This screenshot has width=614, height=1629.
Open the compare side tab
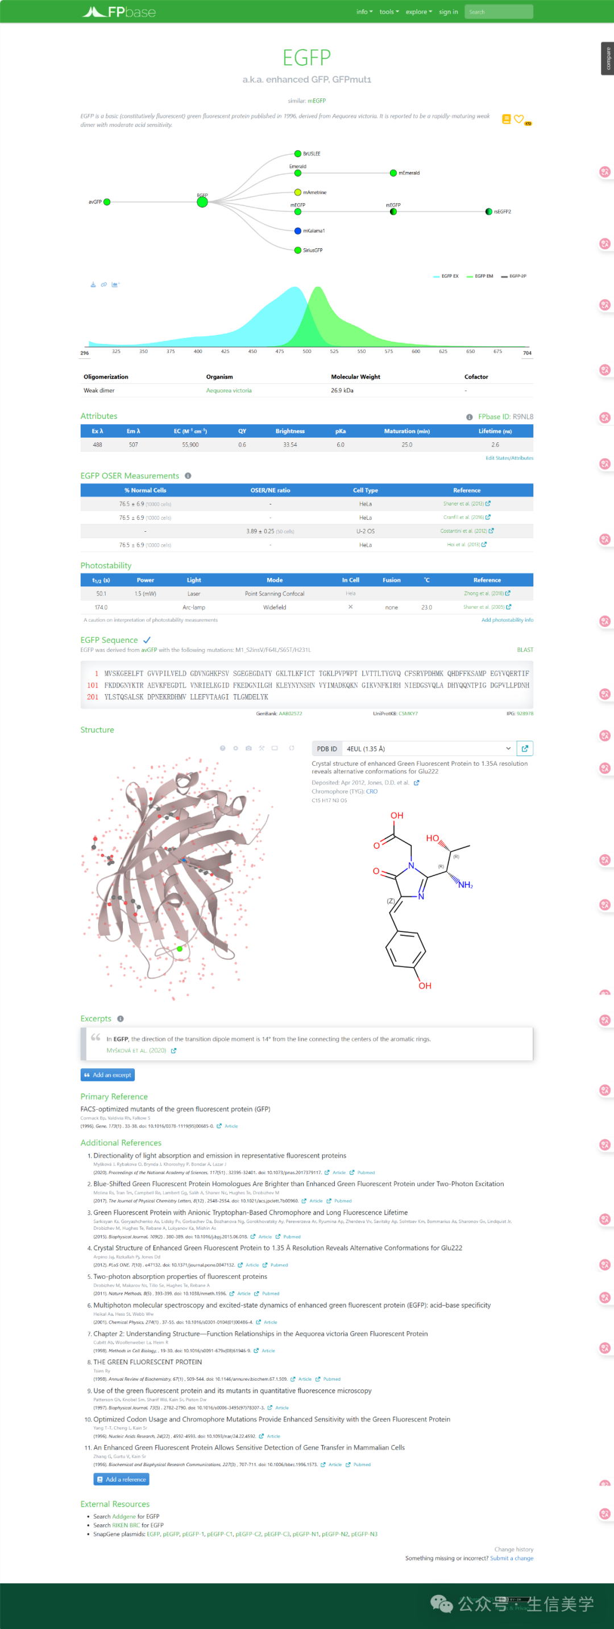point(607,58)
